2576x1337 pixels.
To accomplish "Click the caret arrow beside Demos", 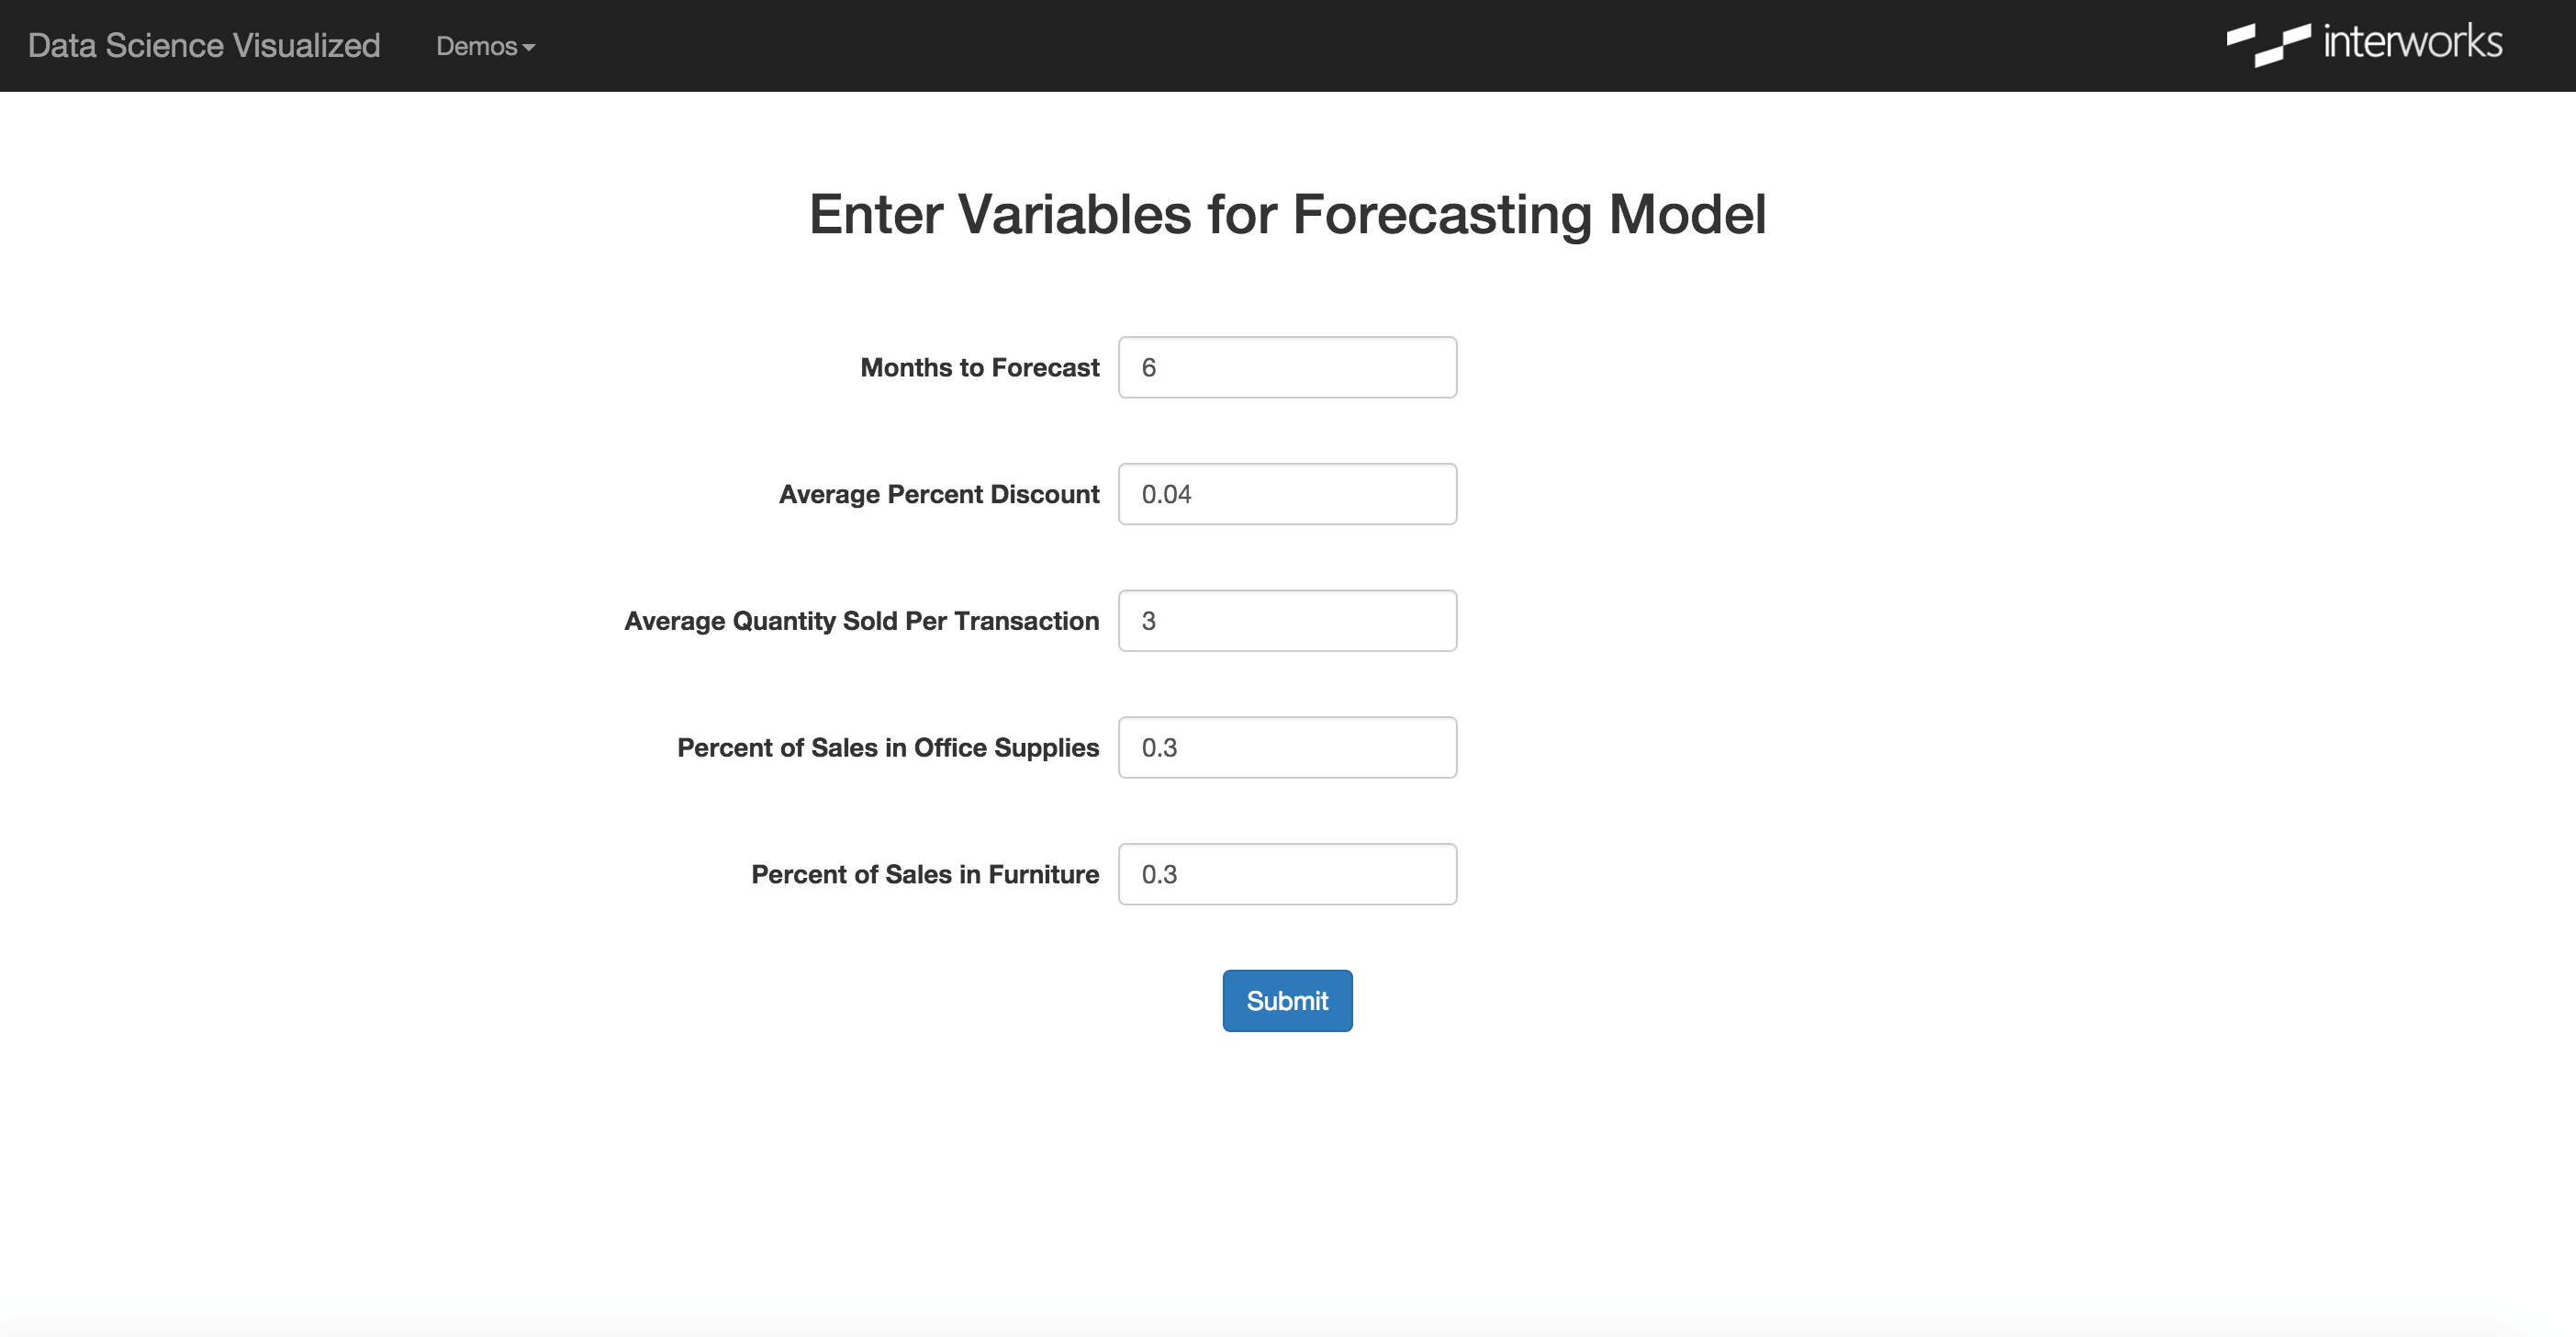I will click(x=529, y=48).
